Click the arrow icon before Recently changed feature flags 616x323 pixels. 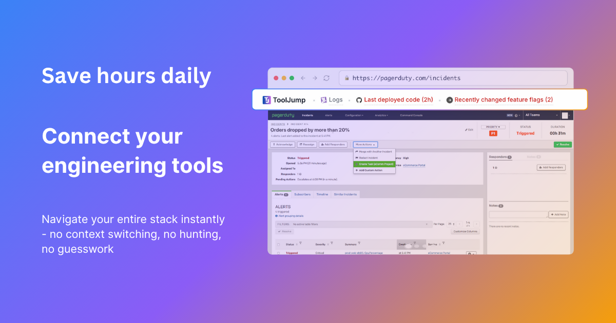[450, 99]
